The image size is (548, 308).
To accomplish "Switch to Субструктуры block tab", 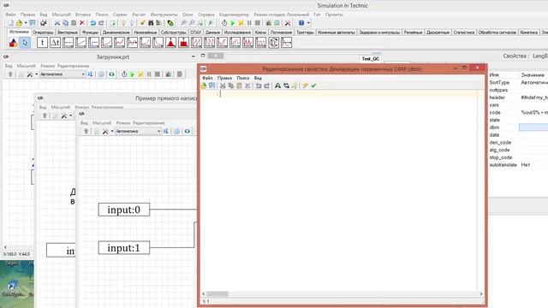I will pos(173,33).
